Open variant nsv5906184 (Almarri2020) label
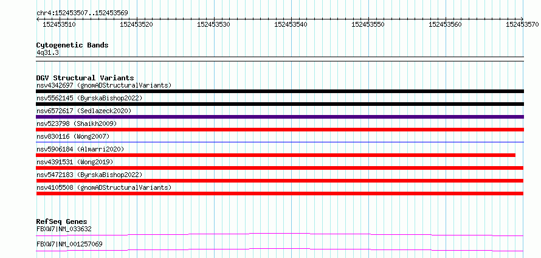The width and height of the screenshot is (541, 258). click(x=80, y=149)
